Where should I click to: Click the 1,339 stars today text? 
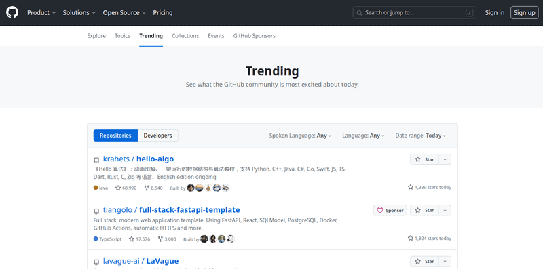[x=430, y=188]
